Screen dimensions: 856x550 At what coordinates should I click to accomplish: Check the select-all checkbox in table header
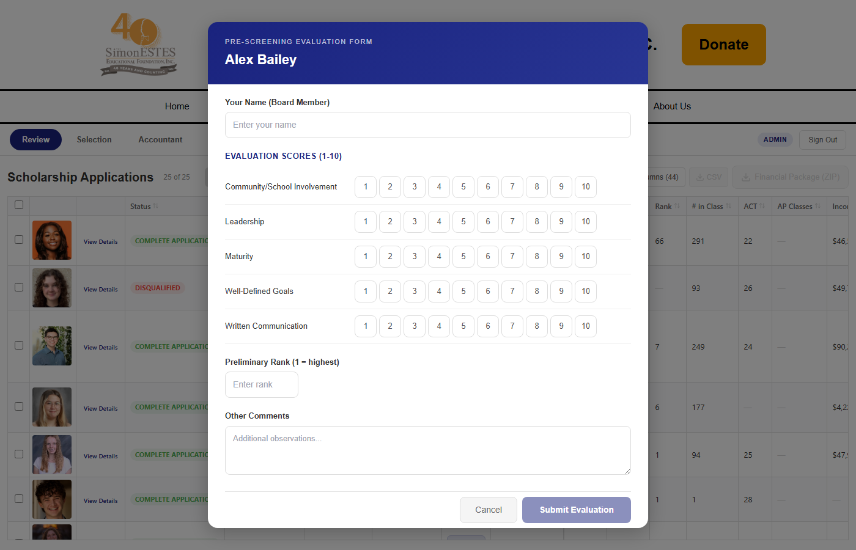tap(18, 205)
